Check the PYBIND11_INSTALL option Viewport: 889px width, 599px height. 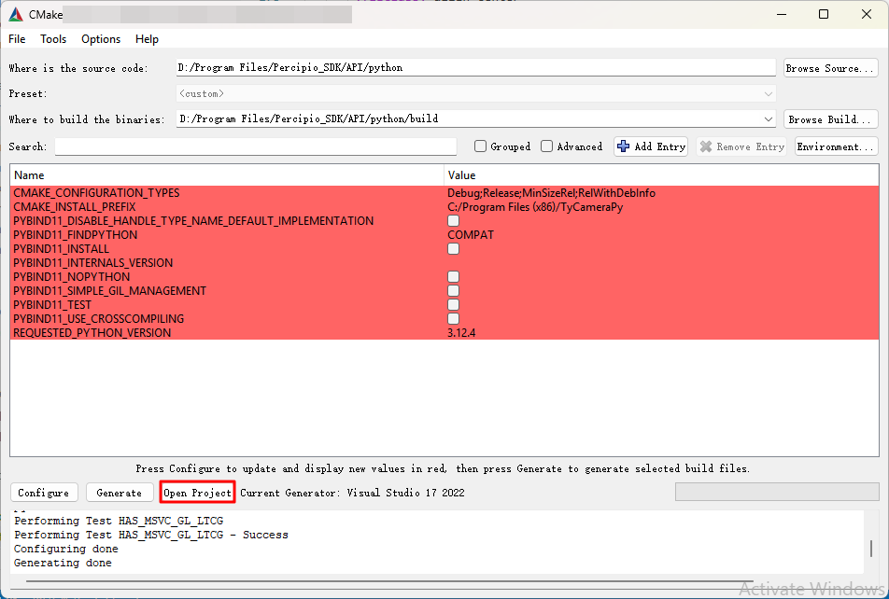pos(453,249)
